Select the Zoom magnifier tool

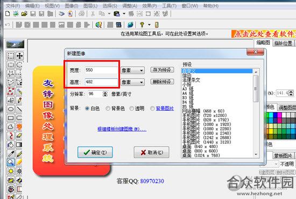click(x=11, y=163)
